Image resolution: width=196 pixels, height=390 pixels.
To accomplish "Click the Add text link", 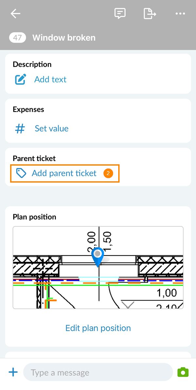I will [50, 79].
